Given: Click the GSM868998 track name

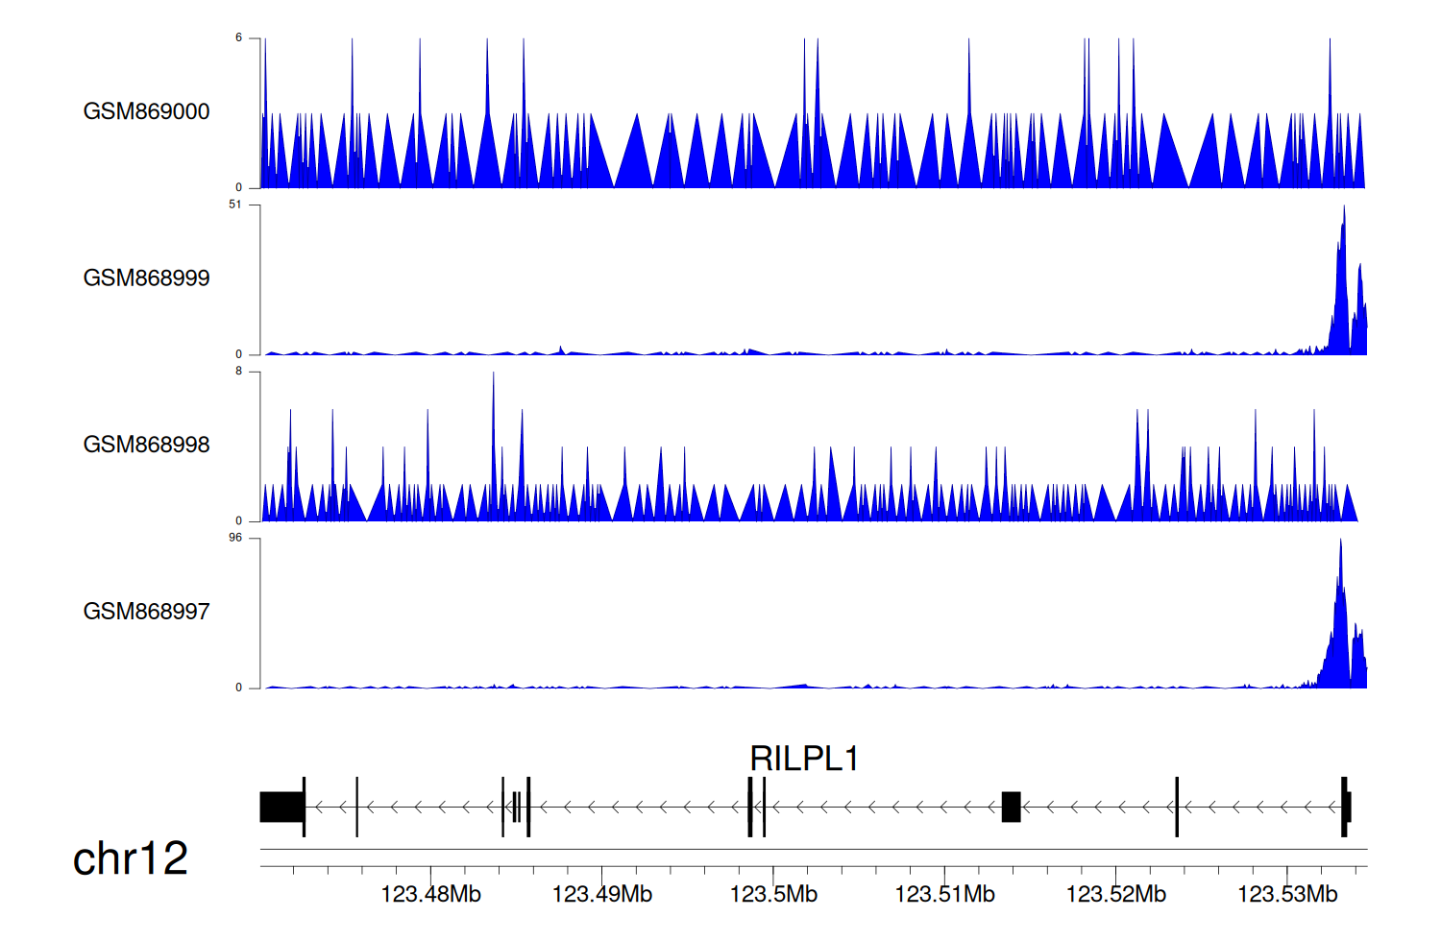Looking at the screenshot, I should coord(146,445).
